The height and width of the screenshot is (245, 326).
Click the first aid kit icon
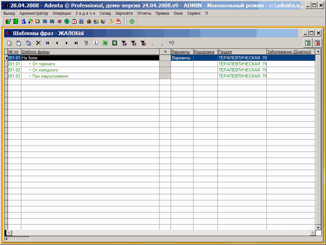coord(74,21)
